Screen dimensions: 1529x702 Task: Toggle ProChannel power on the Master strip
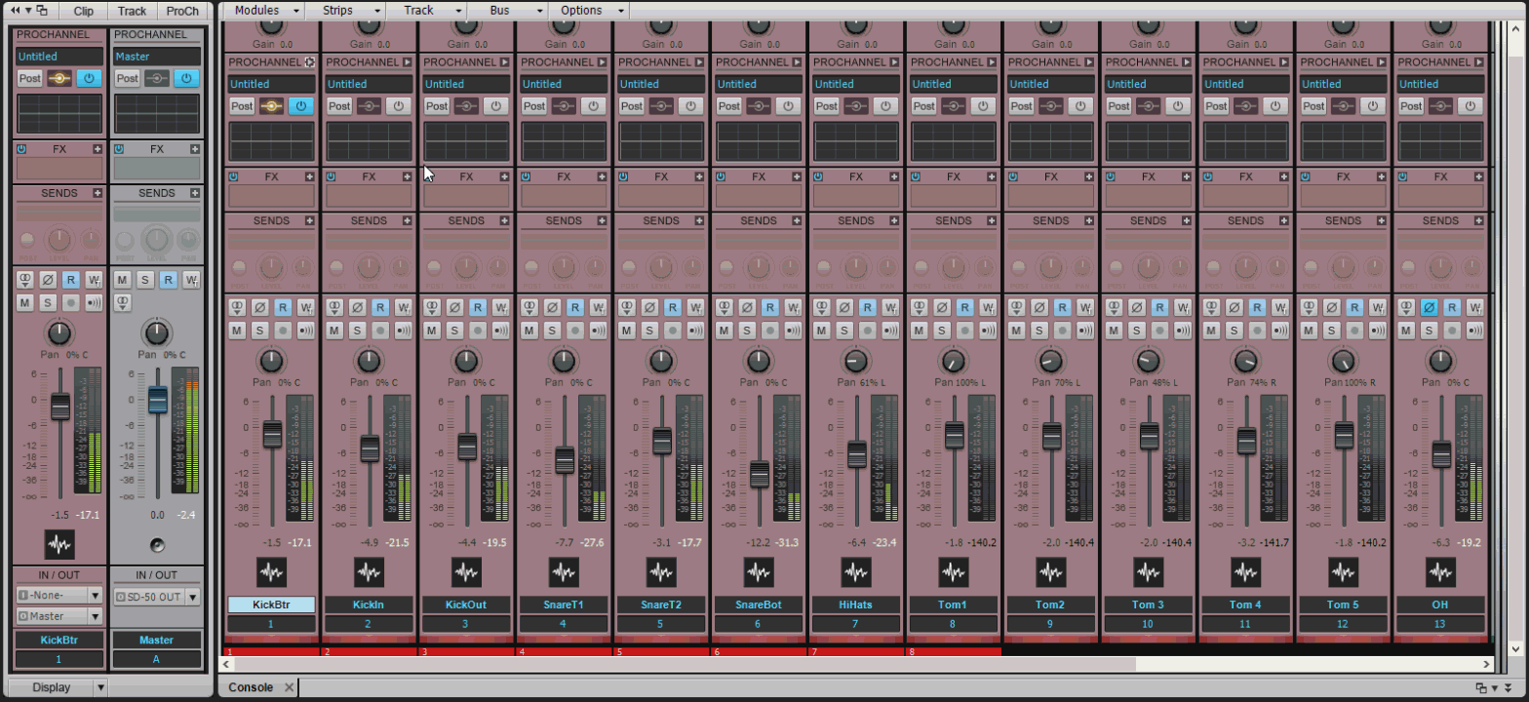(x=186, y=78)
